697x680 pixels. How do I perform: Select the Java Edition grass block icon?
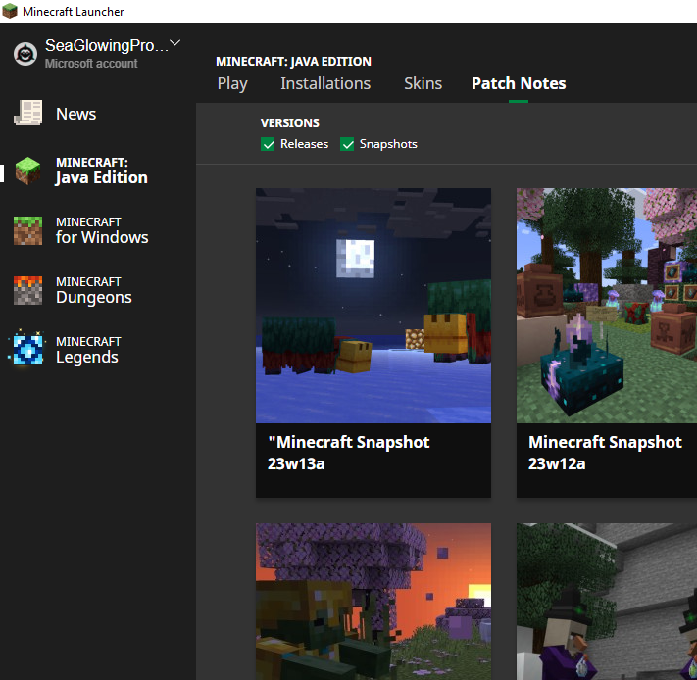(27, 170)
